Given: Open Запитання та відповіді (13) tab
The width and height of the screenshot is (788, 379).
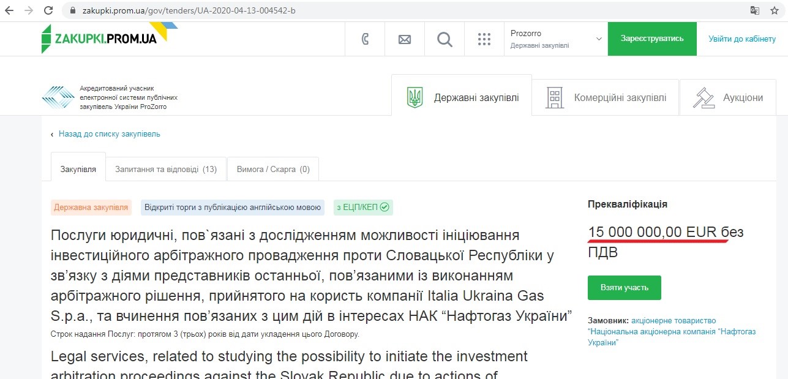Looking at the screenshot, I should point(166,169).
